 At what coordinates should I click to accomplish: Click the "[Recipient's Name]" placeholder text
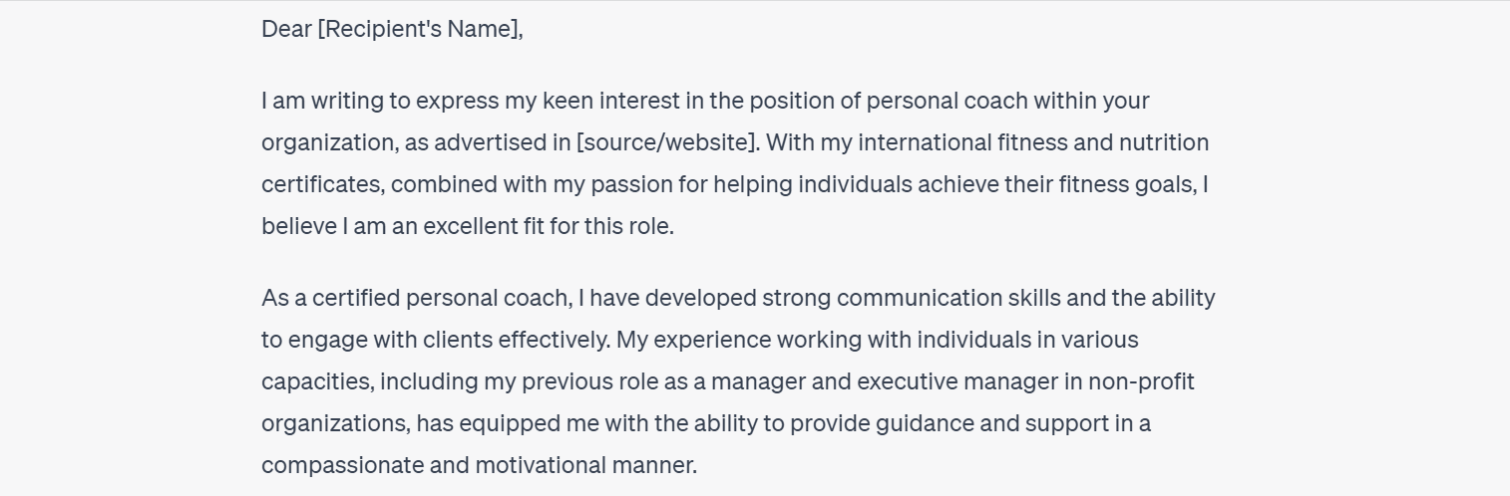coord(419,30)
